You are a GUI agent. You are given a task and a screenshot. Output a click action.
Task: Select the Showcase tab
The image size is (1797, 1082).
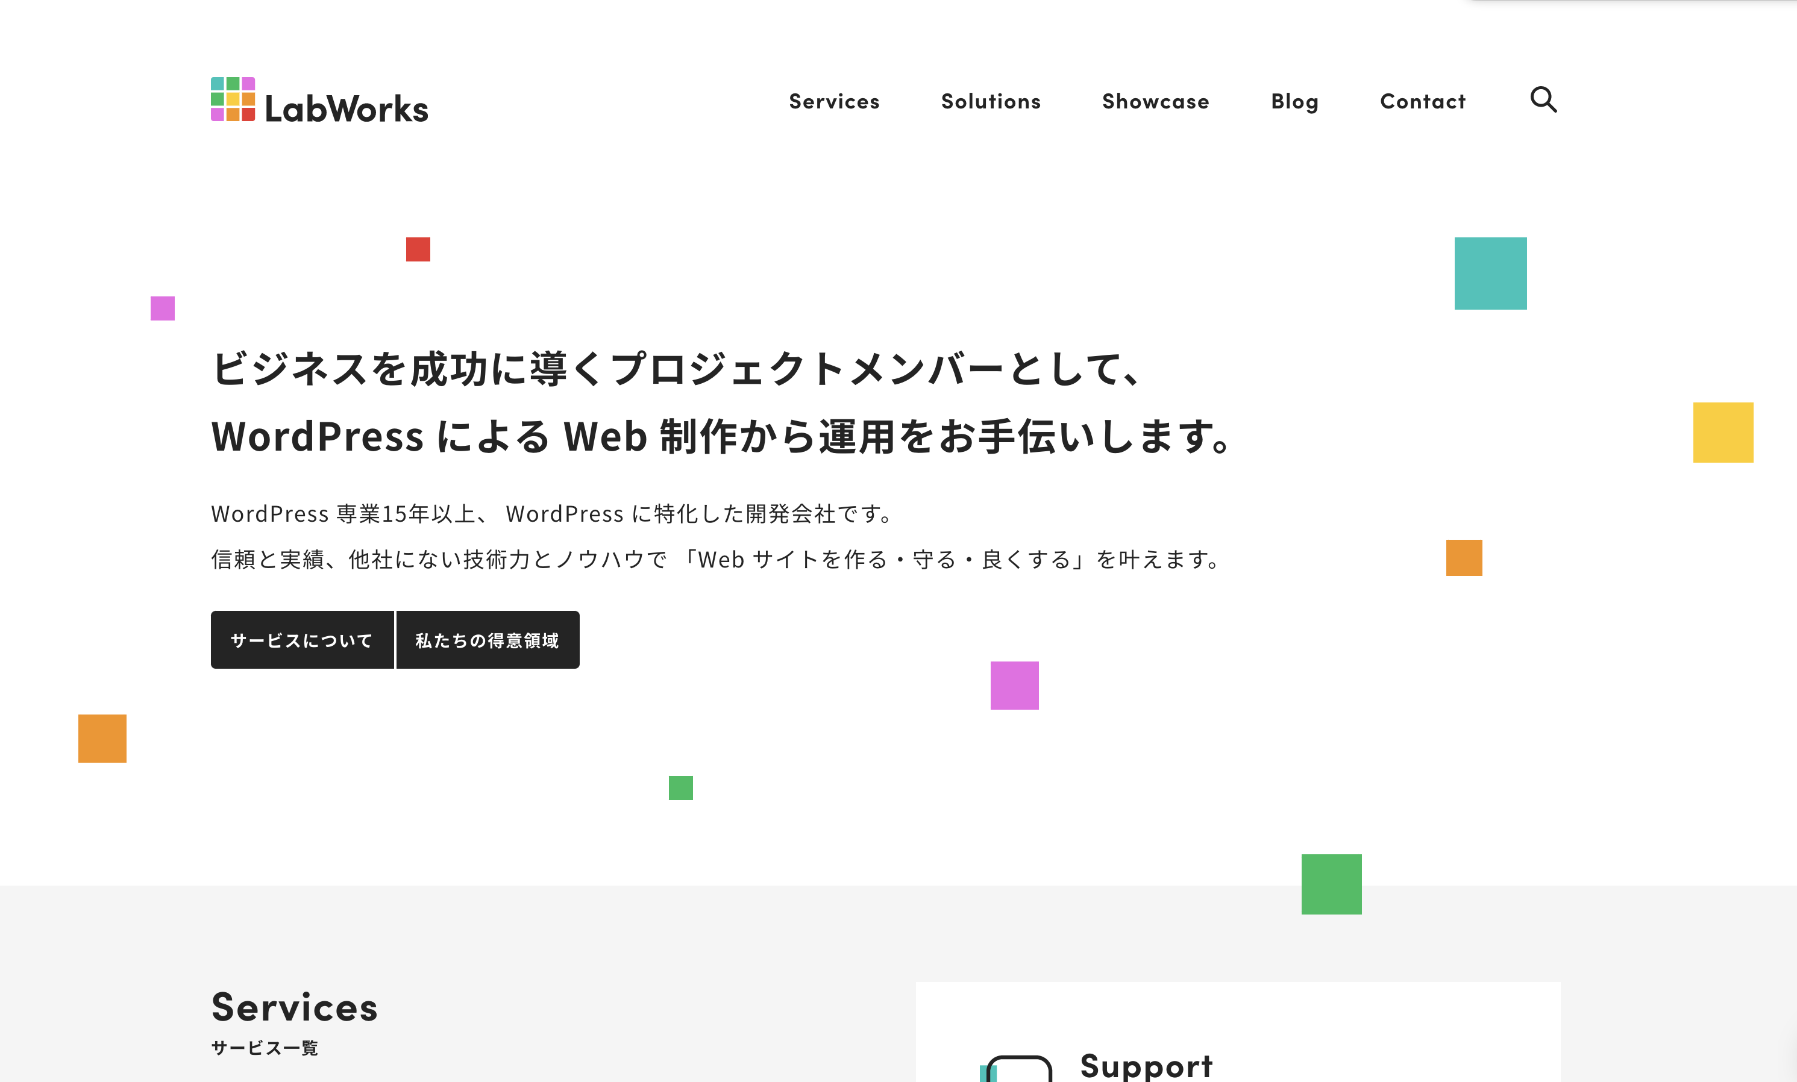(1156, 100)
